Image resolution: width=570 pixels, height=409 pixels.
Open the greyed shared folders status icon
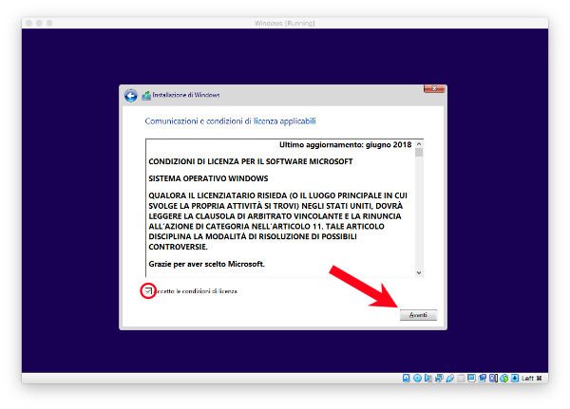[x=461, y=378]
